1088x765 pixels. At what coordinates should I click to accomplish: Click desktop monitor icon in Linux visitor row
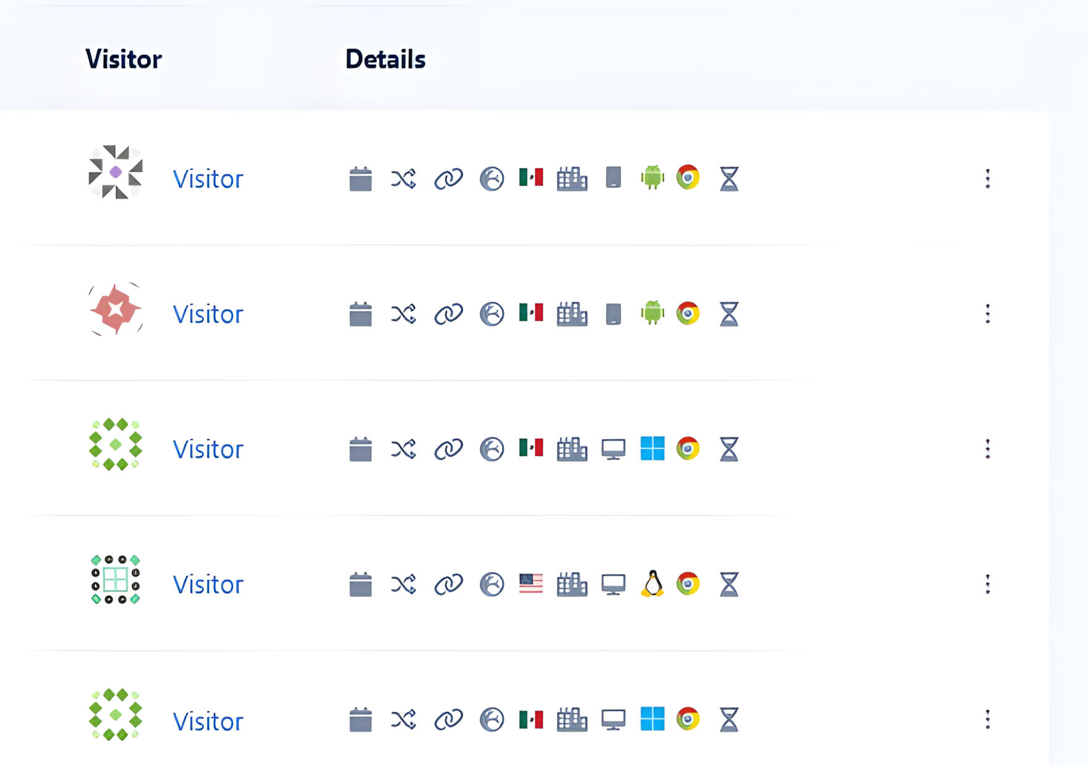click(613, 584)
